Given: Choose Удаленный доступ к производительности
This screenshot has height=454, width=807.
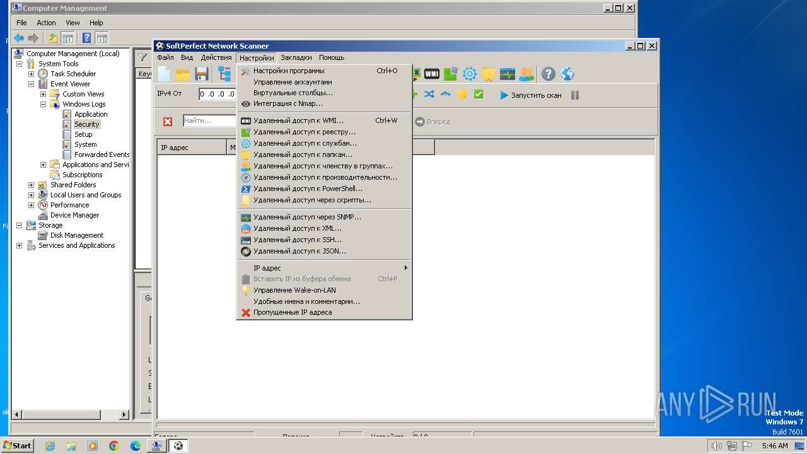Looking at the screenshot, I should point(324,177).
